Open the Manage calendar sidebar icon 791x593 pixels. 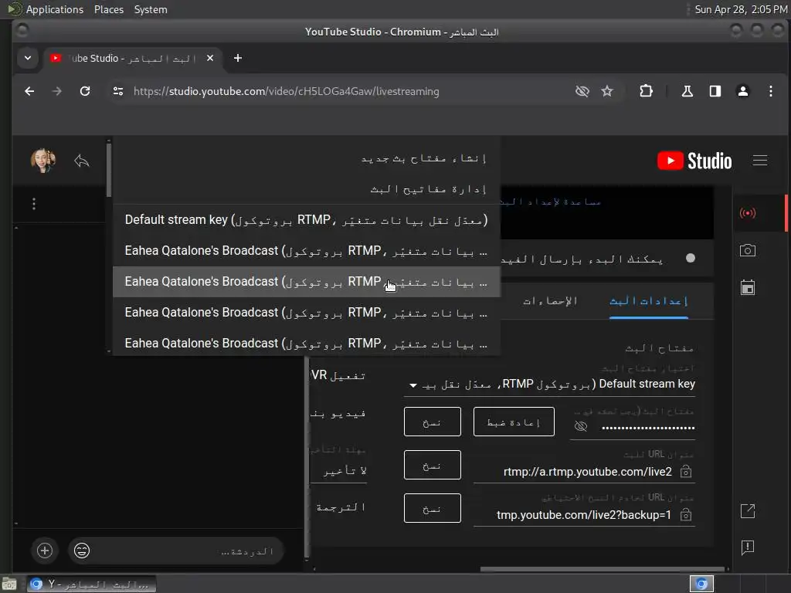click(x=748, y=287)
